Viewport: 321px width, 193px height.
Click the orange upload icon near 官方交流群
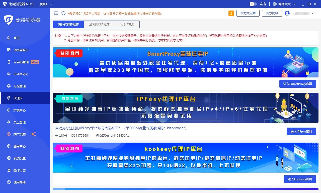pyautogui.click(x=231, y=13)
